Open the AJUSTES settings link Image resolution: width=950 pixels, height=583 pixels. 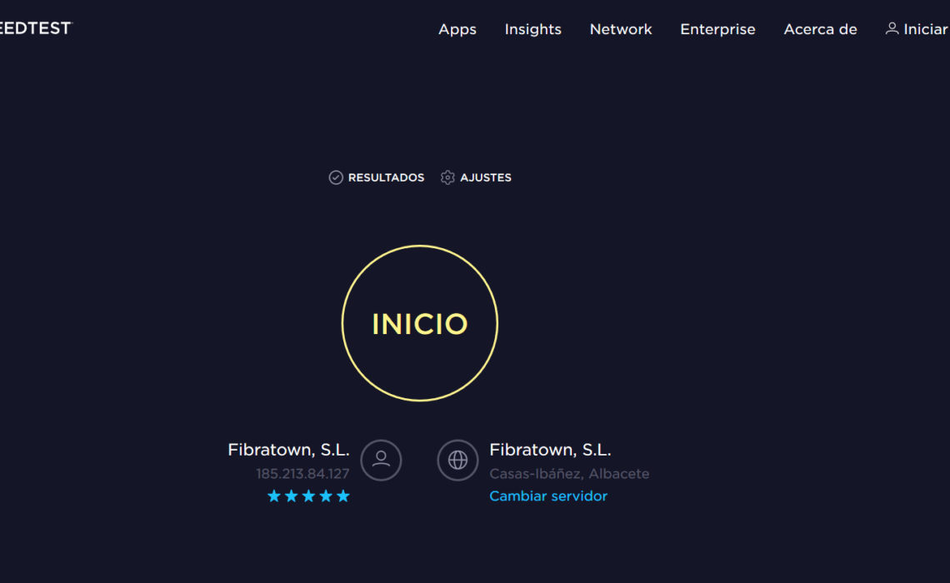tap(485, 177)
